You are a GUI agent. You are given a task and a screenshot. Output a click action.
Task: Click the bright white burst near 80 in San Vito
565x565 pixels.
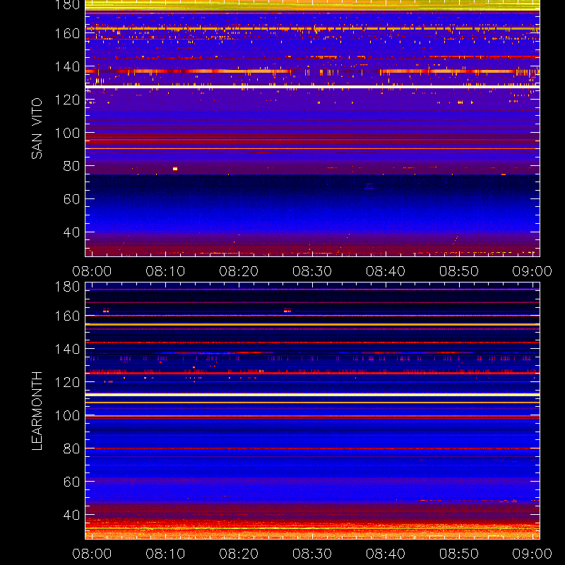point(175,169)
